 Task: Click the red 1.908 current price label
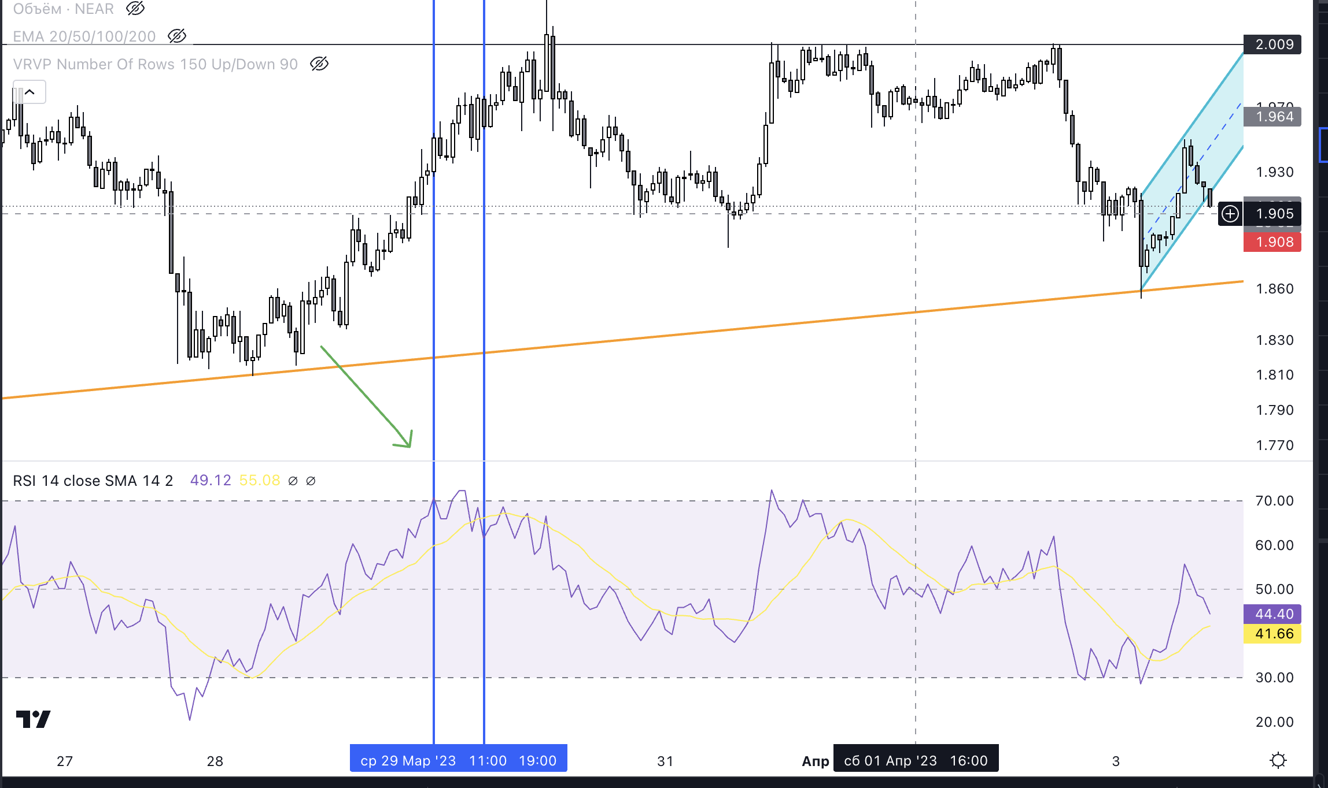(x=1273, y=242)
